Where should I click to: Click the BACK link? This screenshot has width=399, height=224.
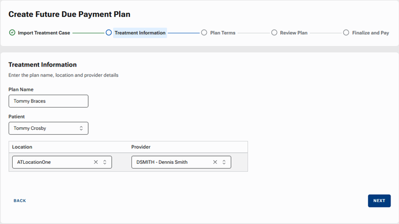[x=20, y=201]
